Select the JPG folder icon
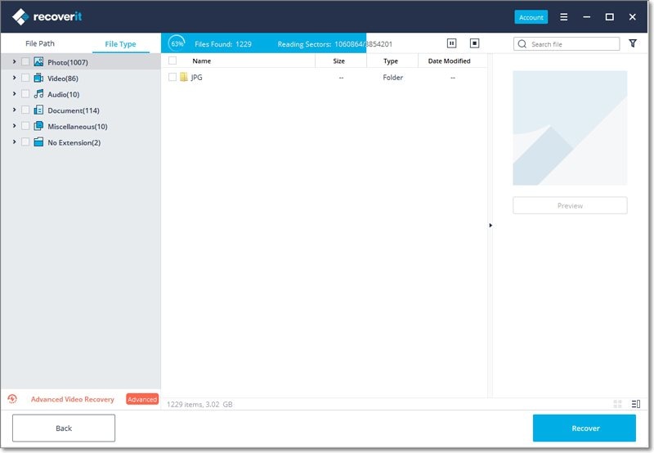Screen dimensions: 654x453 tap(183, 77)
